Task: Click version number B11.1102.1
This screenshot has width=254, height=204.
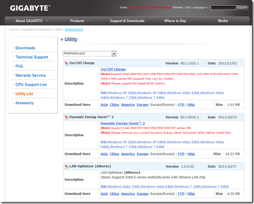Action: pyautogui.click(x=190, y=63)
